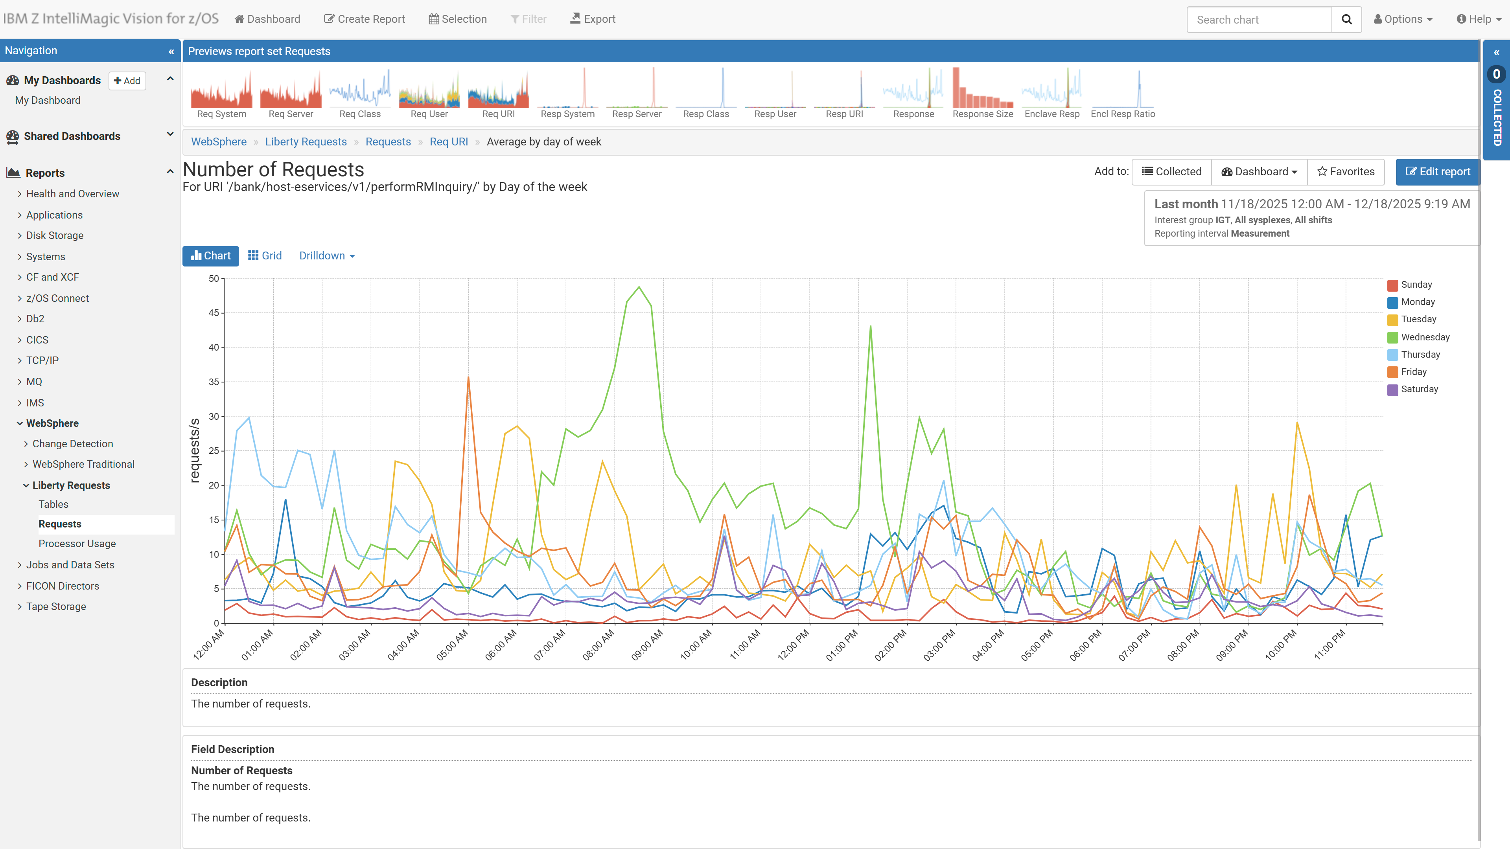Toggle the Saturday series in legend
The width and height of the screenshot is (1510, 849).
(1413, 389)
